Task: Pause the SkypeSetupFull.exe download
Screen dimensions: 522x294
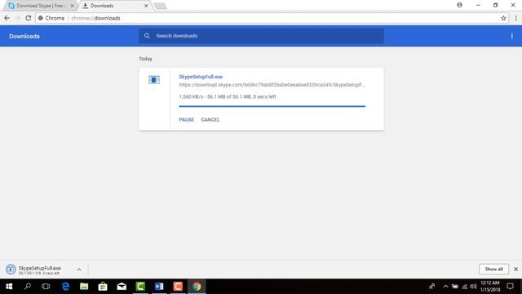Action: coord(187,120)
